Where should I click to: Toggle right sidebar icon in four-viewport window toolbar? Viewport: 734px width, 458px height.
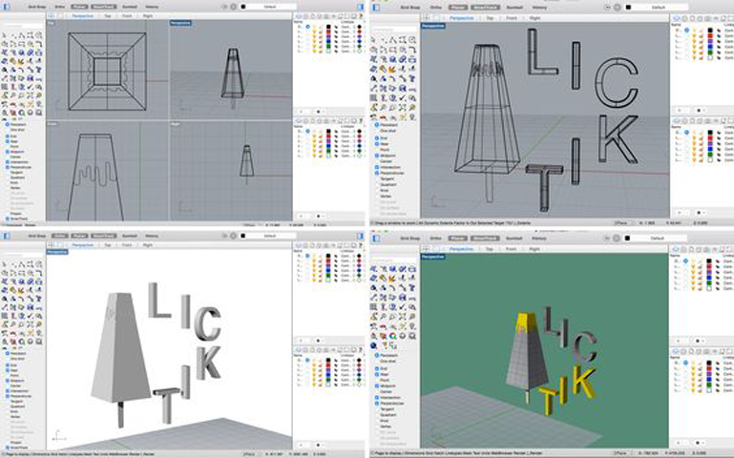(x=360, y=7)
